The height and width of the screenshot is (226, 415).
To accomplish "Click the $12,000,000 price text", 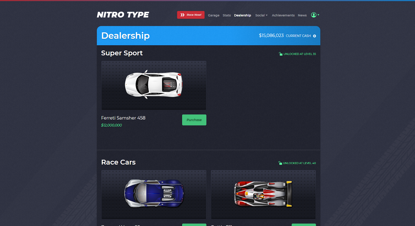I will point(112,125).
